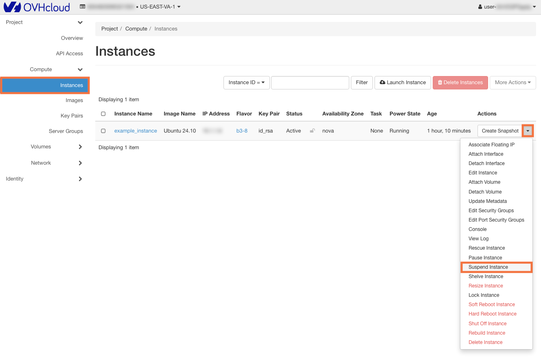Click the lock icon beside Active status
Image resolution: width=541 pixels, height=359 pixels.
click(x=312, y=131)
